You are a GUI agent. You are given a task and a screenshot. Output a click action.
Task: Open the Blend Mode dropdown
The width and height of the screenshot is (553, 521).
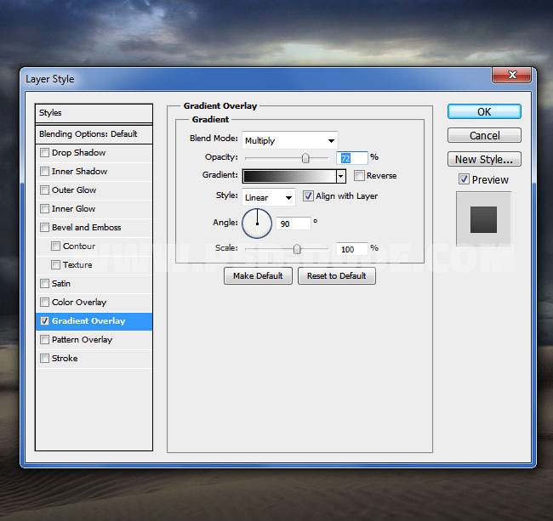pos(289,140)
